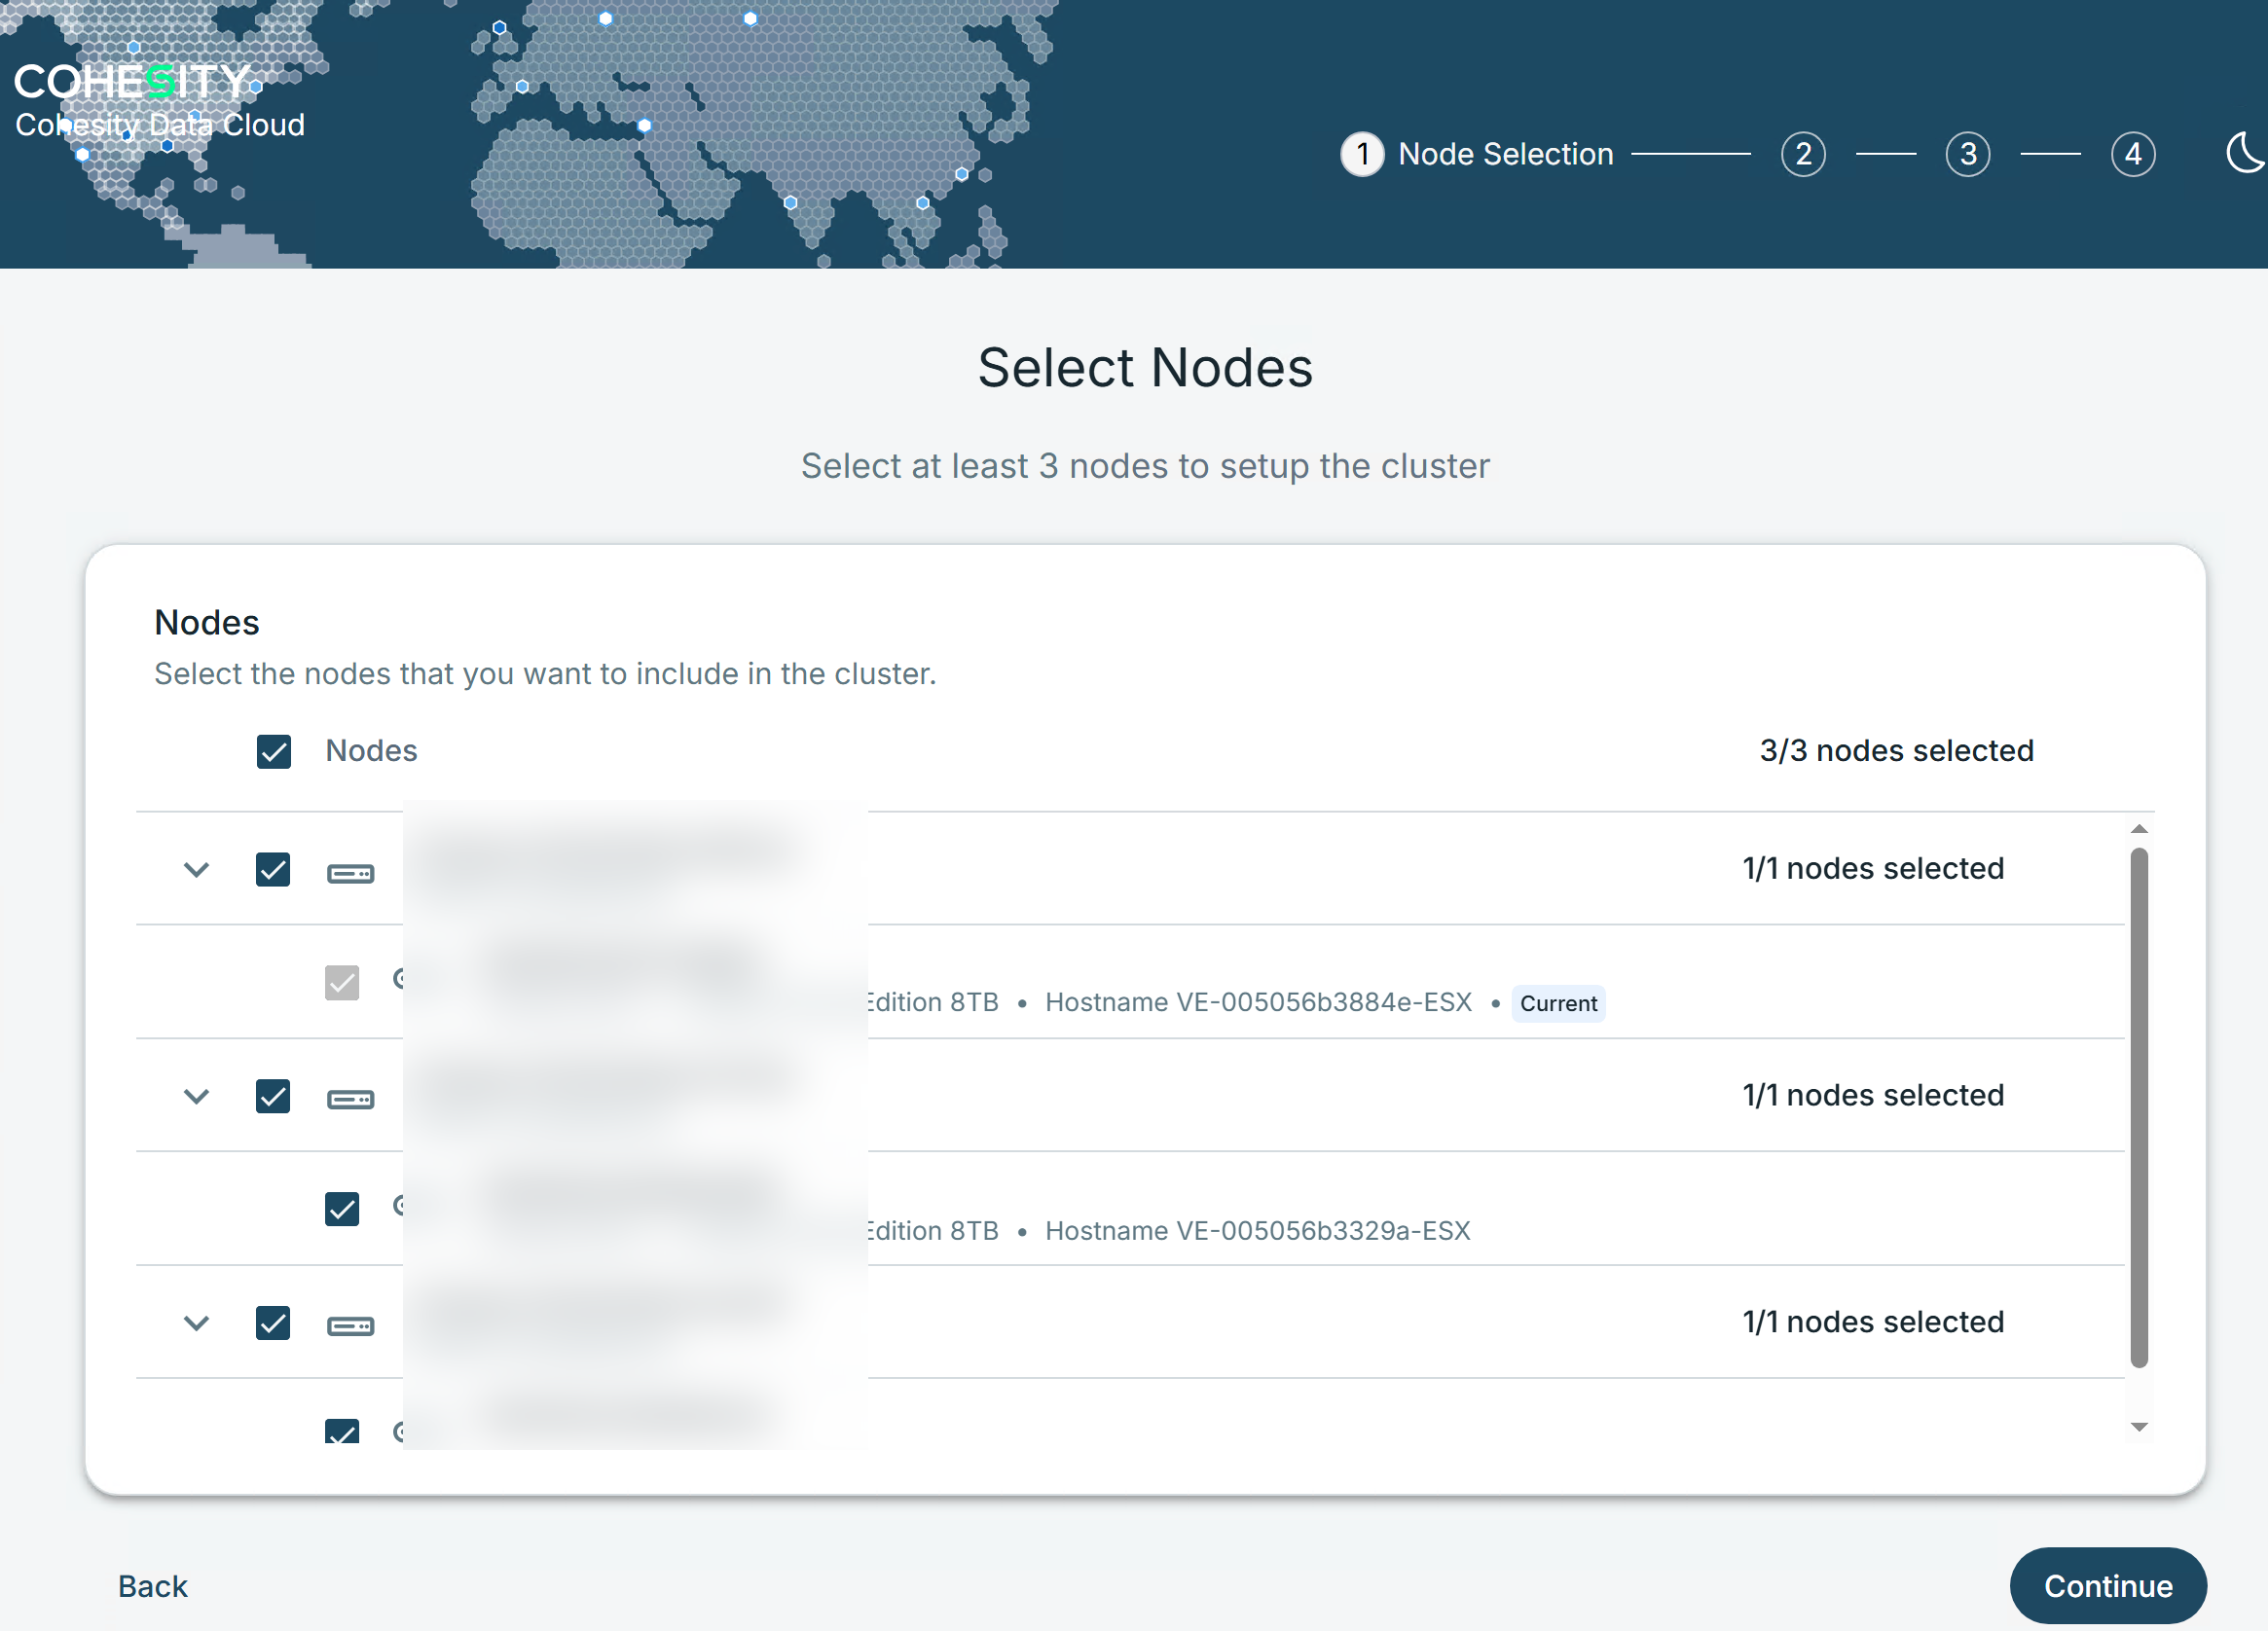Screen dimensions: 2268x1631
Task: Uncheck the first chassis checkbox
Action: [273, 869]
